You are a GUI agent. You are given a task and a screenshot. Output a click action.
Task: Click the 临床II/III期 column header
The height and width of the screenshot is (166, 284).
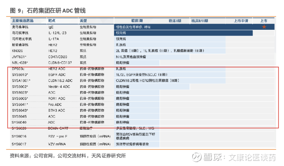coord(200,21)
